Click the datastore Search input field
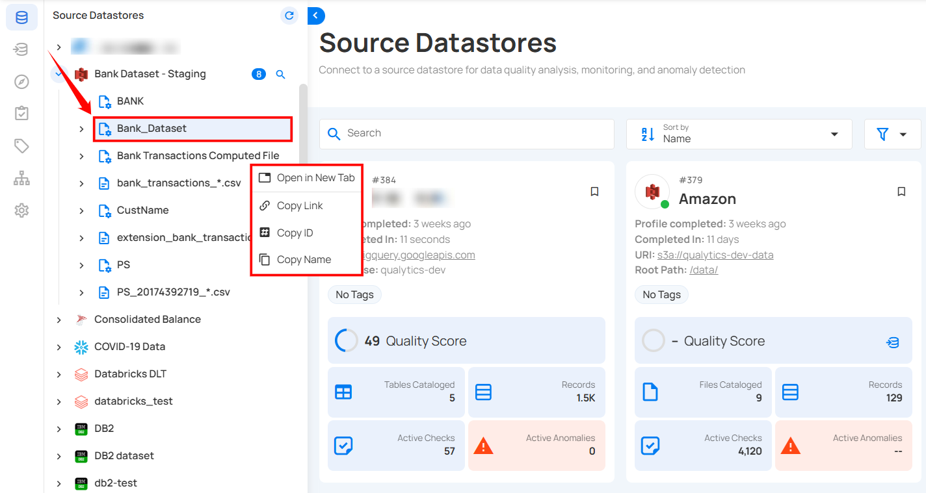Image resolution: width=926 pixels, height=493 pixels. click(475, 134)
